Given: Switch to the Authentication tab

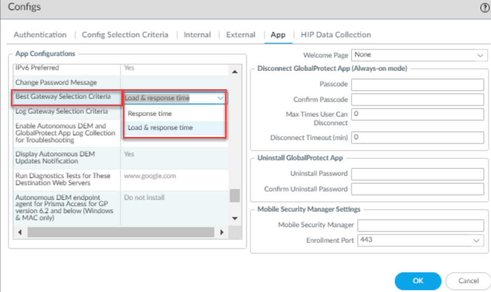Looking at the screenshot, I should [x=40, y=35].
